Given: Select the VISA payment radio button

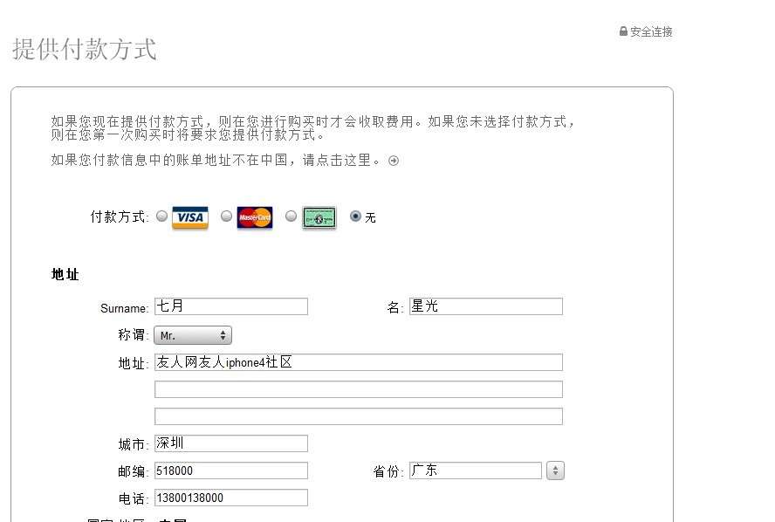Looking at the screenshot, I should point(161,217).
